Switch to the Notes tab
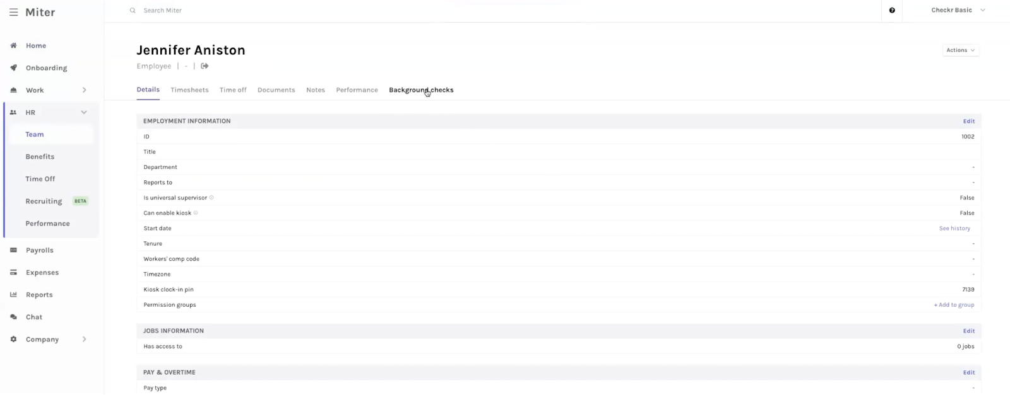The height and width of the screenshot is (395, 1010). coord(316,90)
